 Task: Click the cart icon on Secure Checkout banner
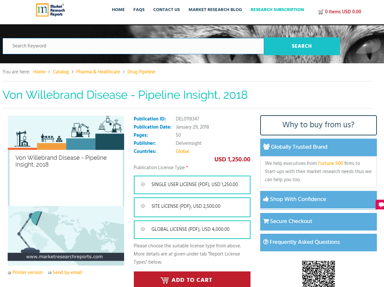[x=266, y=221]
